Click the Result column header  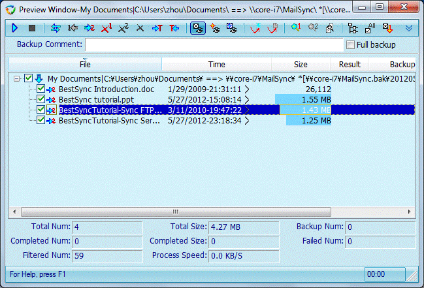click(x=350, y=64)
